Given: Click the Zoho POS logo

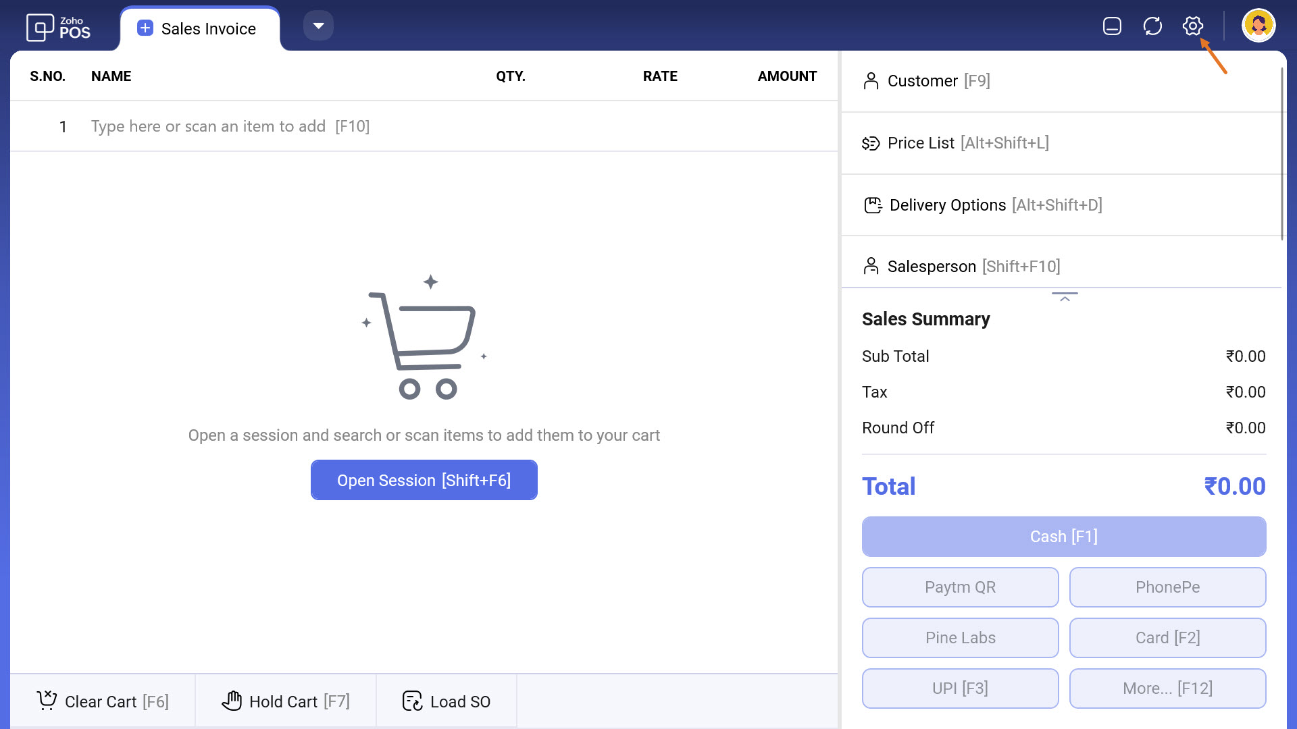Looking at the screenshot, I should 58,28.
